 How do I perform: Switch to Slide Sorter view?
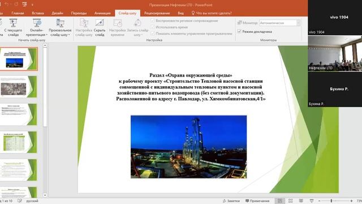coord(290,201)
